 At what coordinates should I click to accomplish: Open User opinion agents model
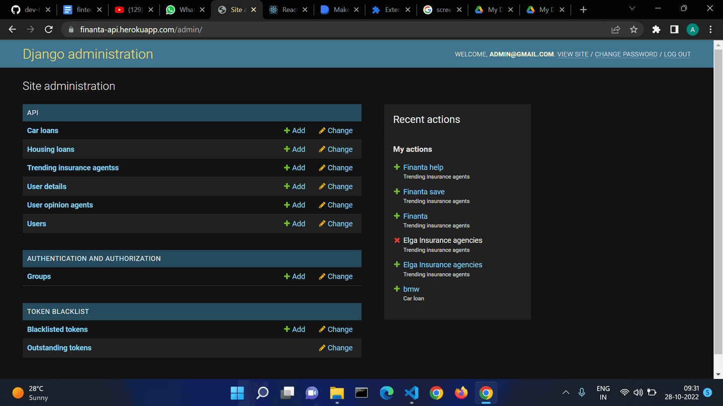tap(60, 205)
